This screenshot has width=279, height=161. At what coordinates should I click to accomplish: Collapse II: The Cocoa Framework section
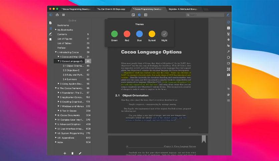point(56,88)
